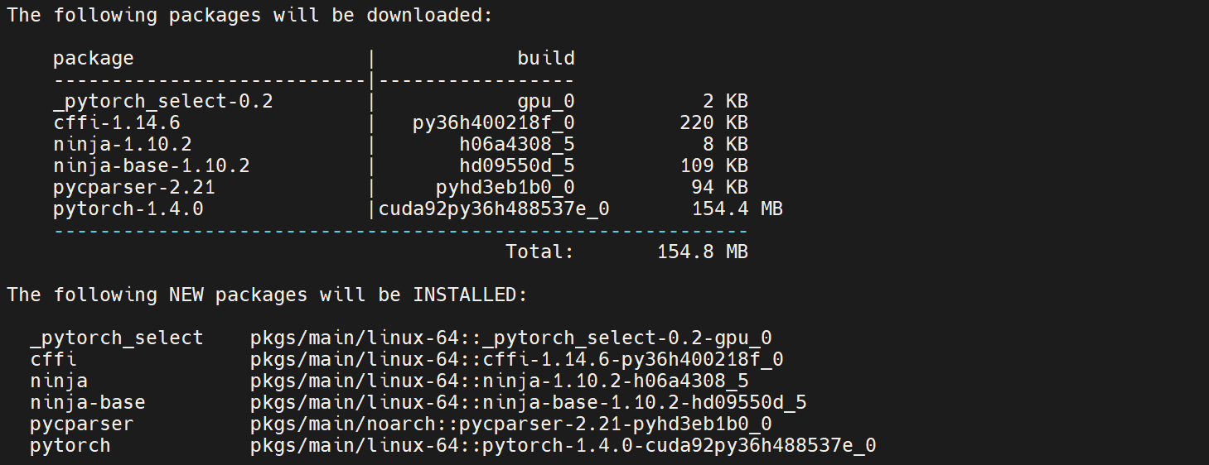The width and height of the screenshot is (1209, 465).
Task: Click 'cffi' name in the INSTALLED list
Action: 53,359
